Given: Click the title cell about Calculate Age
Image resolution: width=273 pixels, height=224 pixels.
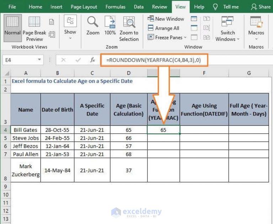Looking at the screenshot, I should [72, 81].
